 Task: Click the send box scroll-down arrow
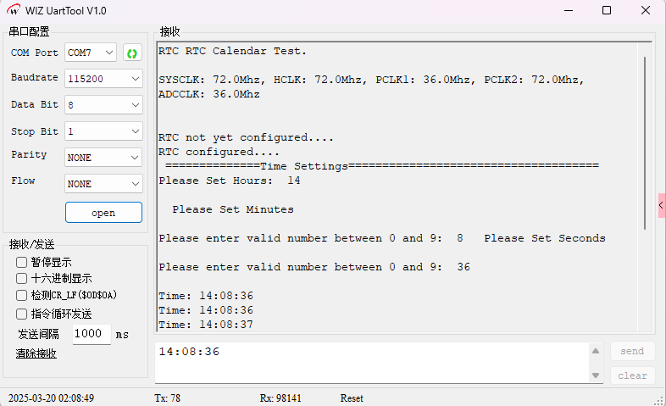(x=596, y=375)
